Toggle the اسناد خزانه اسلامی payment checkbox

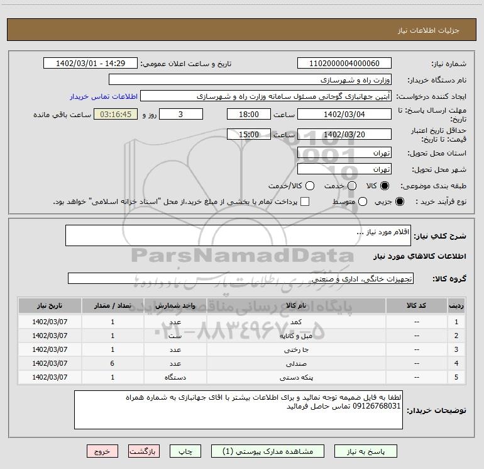point(305,201)
